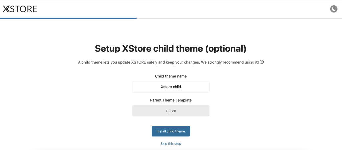342x150 pixels.
Task: Click the XStore logo
Action: pos(20,9)
